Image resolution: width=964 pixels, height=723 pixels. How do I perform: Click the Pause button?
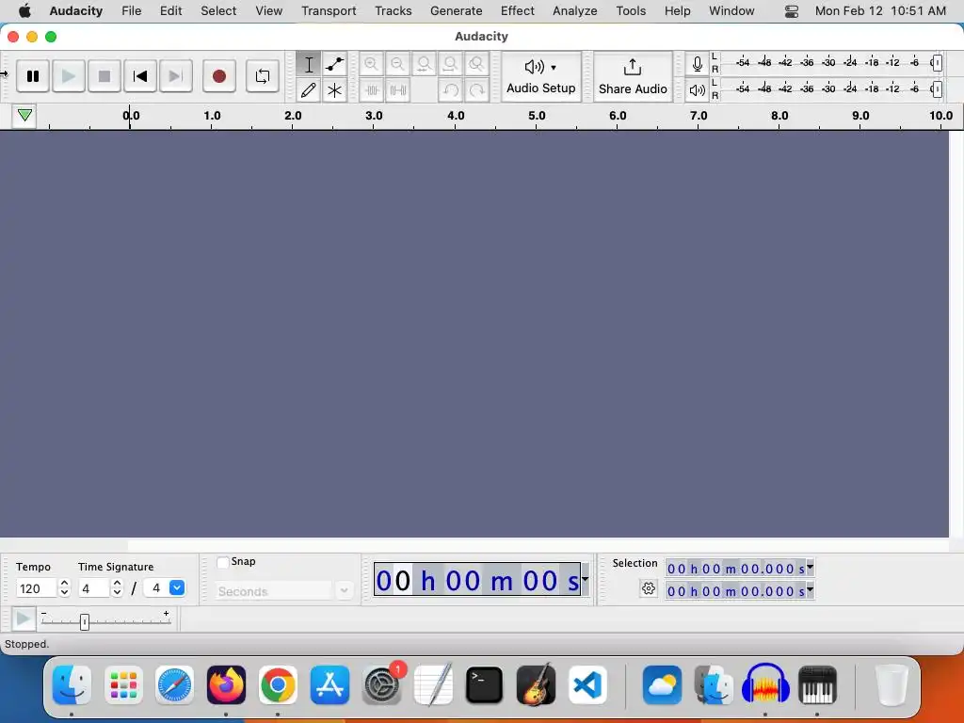[33, 76]
